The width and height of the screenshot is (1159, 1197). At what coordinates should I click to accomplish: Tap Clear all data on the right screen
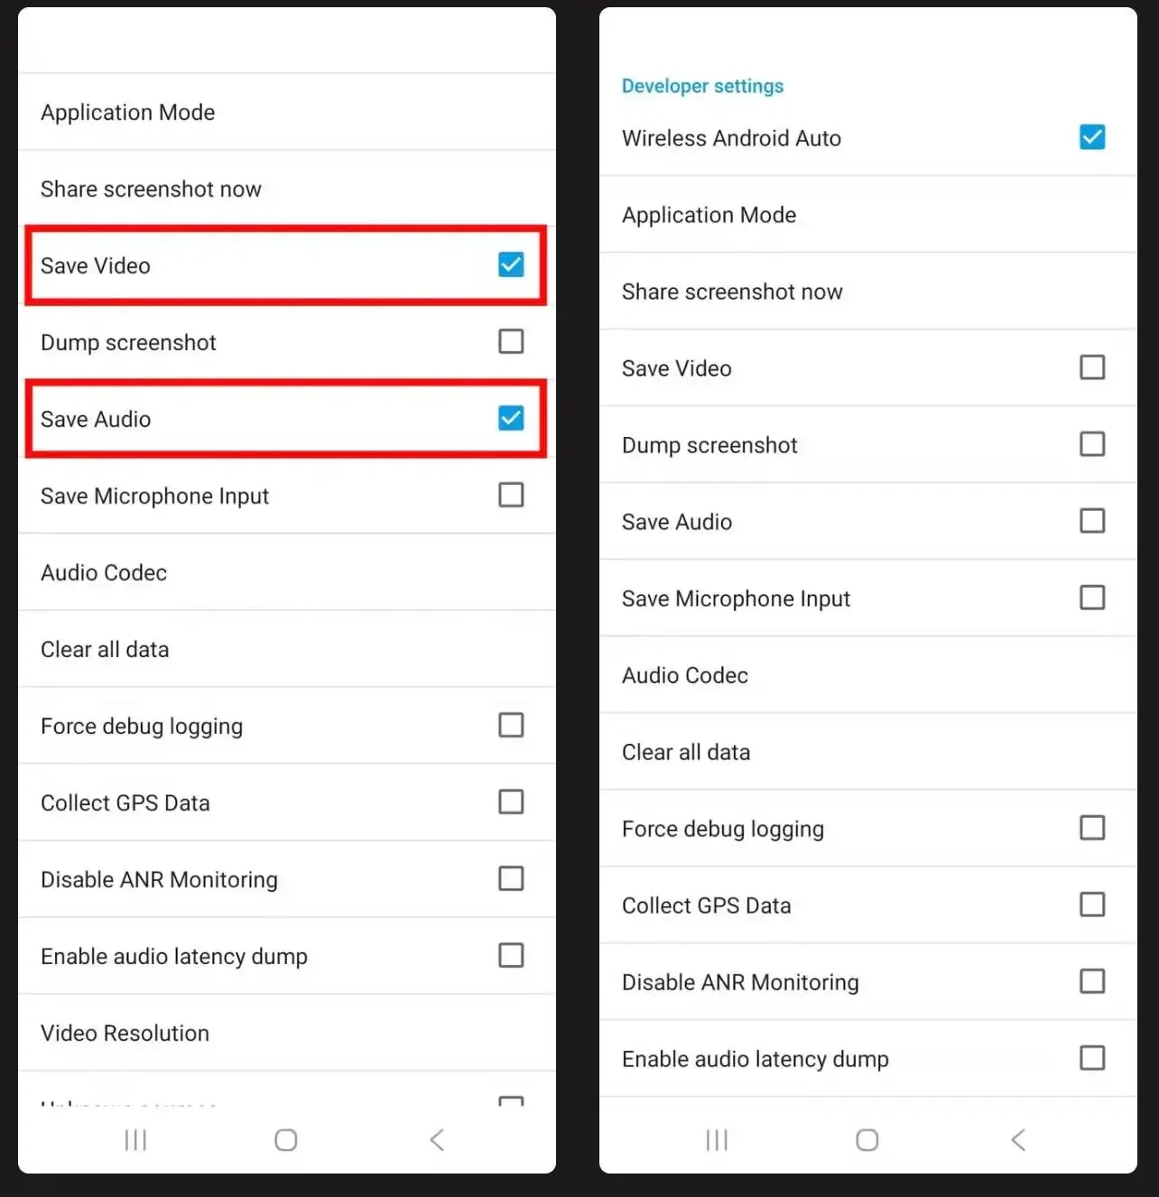(x=868, y=752)
